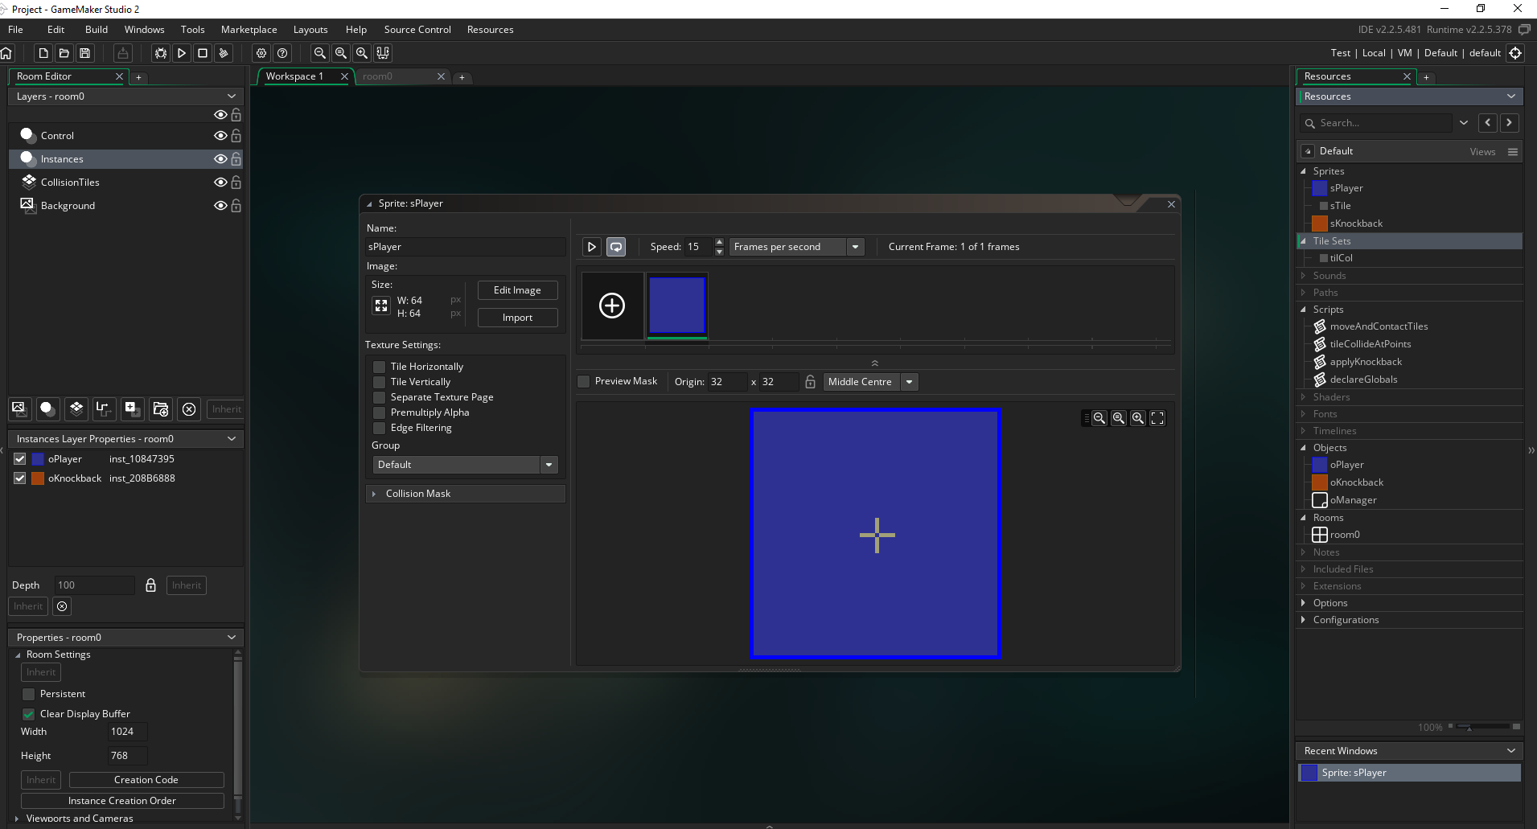Viewport: 1537px width, 829px height.
Task: Click the Debug bug icon in toolbar
Action: coord(161,53)
